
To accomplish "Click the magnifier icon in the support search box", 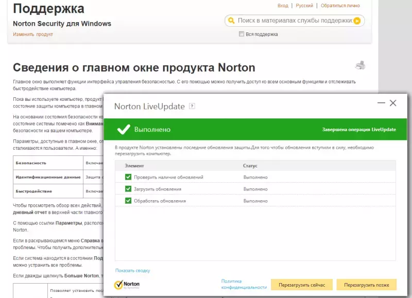I will [x=231, y=21].
